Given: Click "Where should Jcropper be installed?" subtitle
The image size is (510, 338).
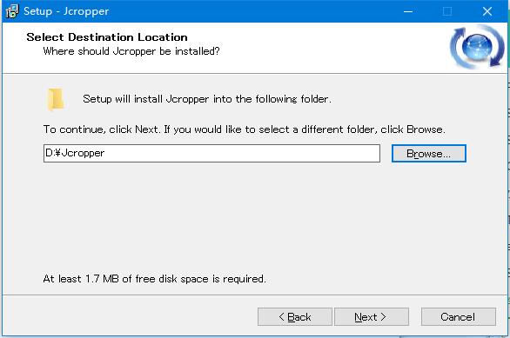Looking at the screenshot, I should click(x=131, y=51).
